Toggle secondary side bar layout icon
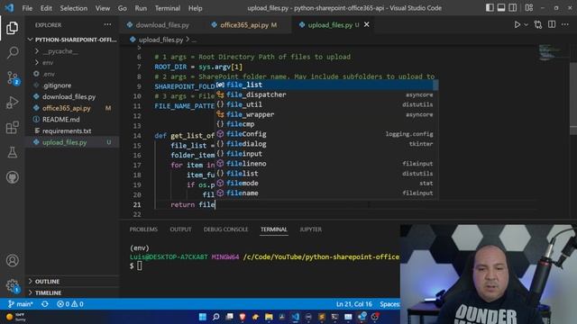 (x=512, y=8)
